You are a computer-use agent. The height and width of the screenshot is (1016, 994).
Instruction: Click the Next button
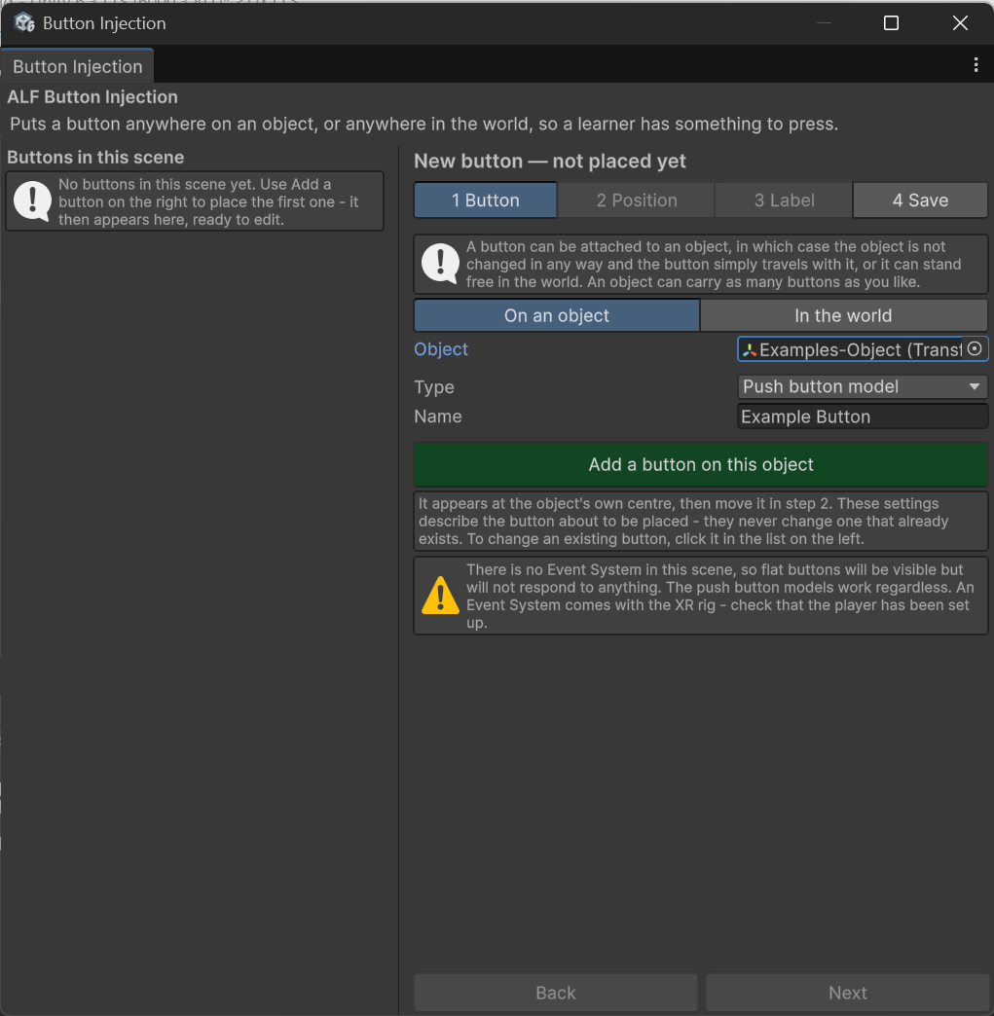(847, 993)
